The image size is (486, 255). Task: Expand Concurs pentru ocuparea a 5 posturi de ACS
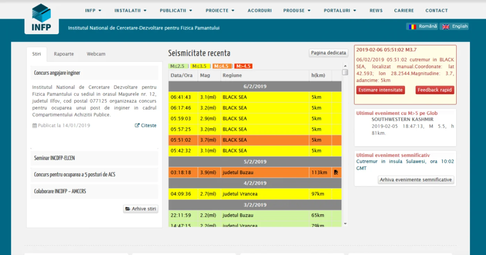tap(94, 175)
